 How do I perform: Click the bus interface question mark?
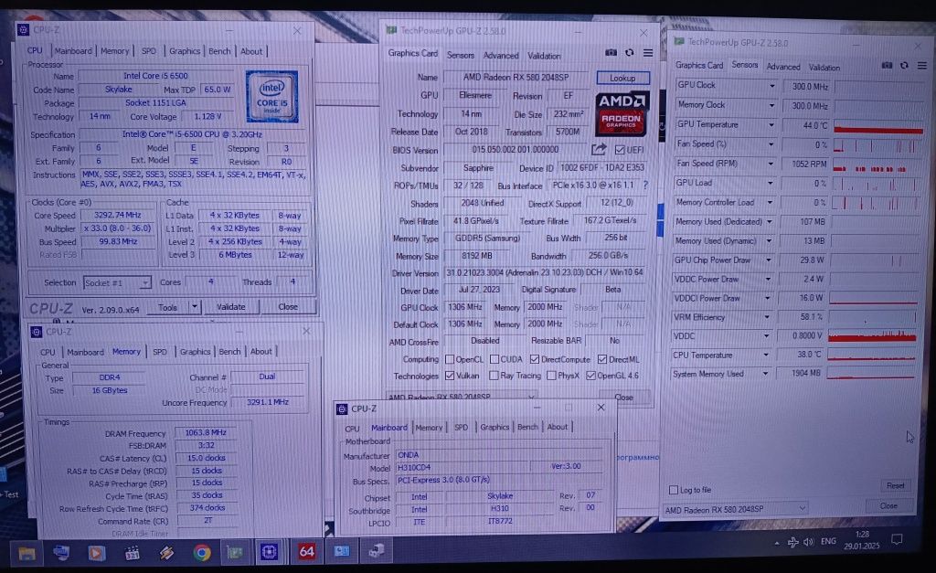point(645,186)
